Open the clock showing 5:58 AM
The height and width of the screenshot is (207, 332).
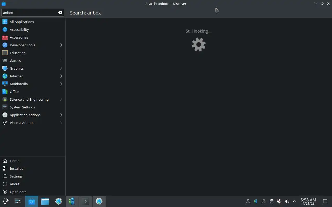pyautogui.click(x=308, y=201)
